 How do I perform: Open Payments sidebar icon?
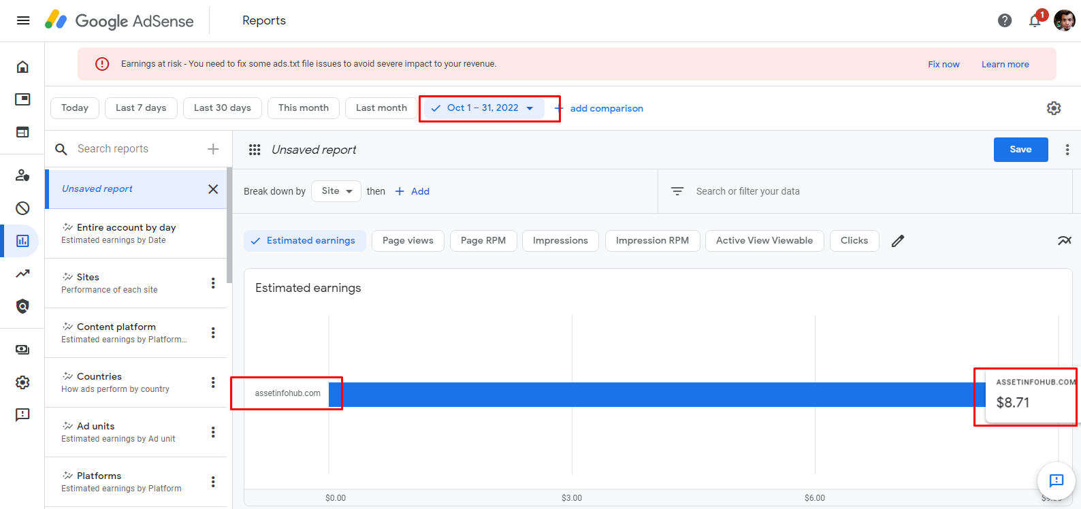[x=22, y=350]
